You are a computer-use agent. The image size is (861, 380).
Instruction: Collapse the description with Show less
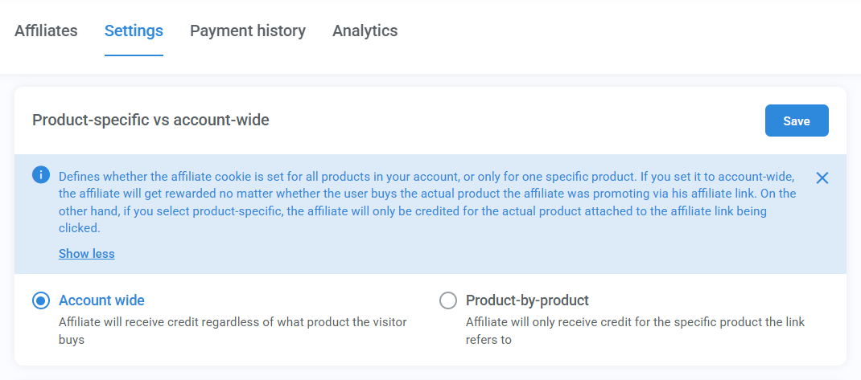coord(87,254)
